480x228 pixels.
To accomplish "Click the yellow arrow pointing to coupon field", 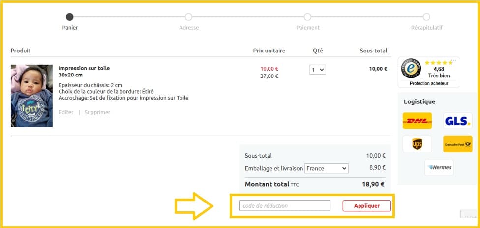I will point(195,205).
